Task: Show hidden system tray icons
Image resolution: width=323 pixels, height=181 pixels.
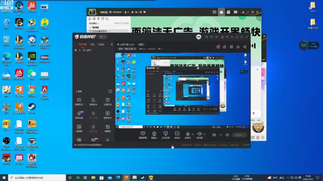Action: click(x=288, y=177)
